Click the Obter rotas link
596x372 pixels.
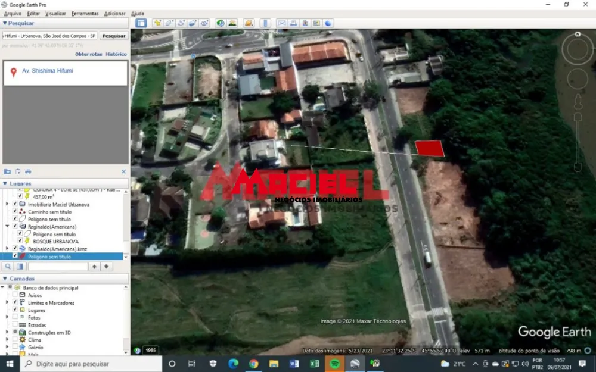tap(88, 54)
